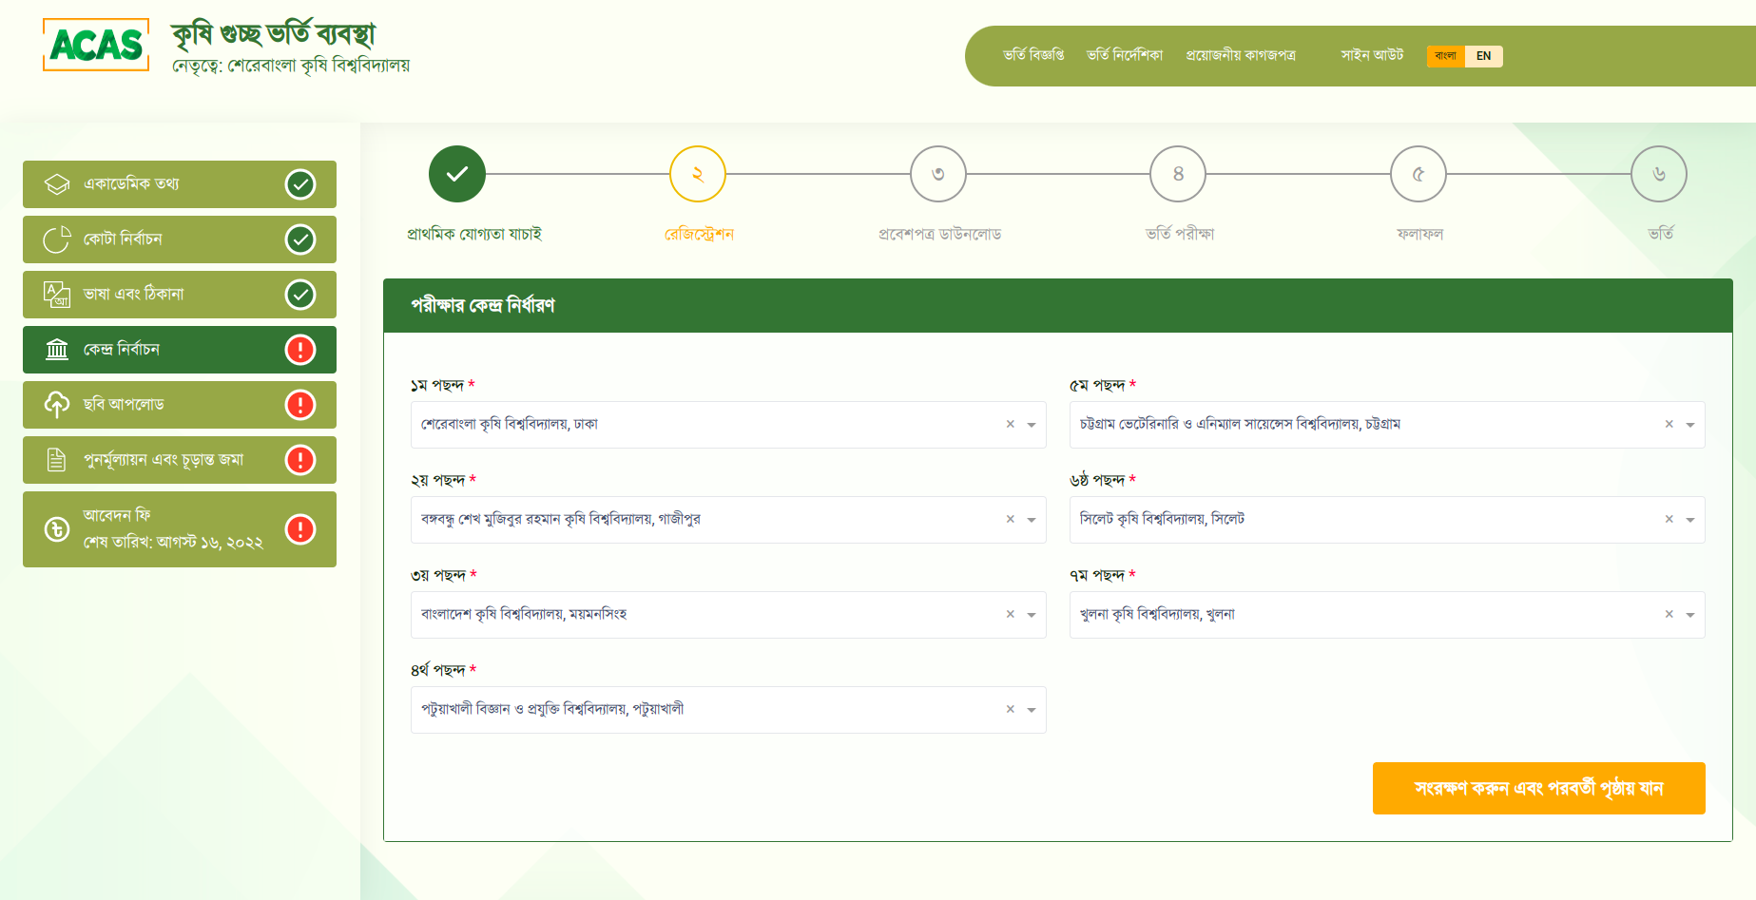This screenshot has height=900, width=1756.
Task: Click the pie chart icon beside কোটা নির্বাচন
Action: pos(57,239)
